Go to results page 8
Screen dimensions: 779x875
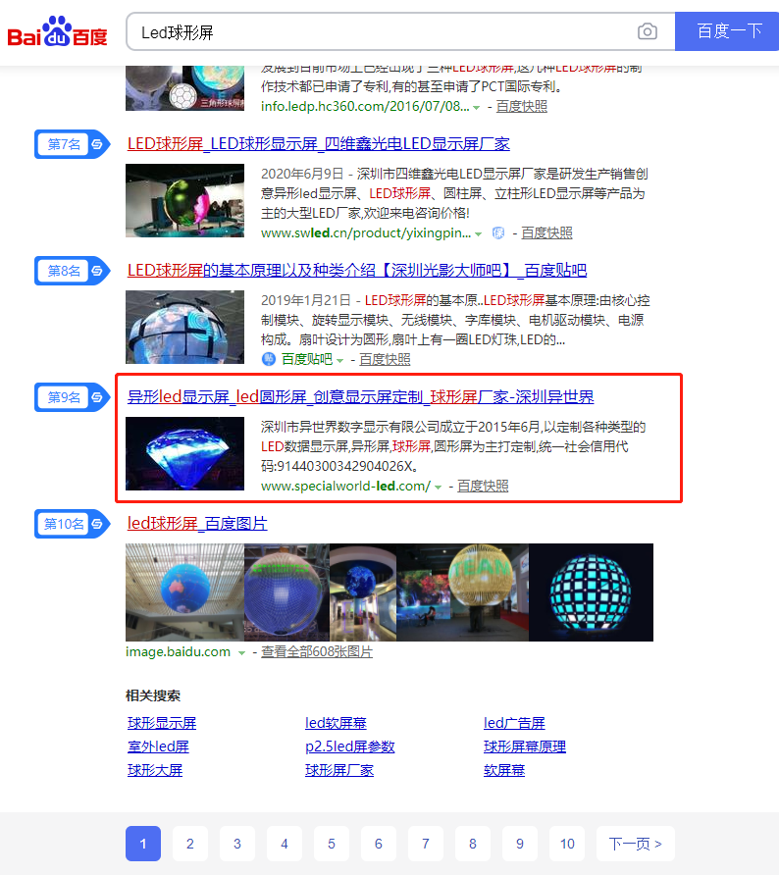pyautogui.click(x=473, y=844)
